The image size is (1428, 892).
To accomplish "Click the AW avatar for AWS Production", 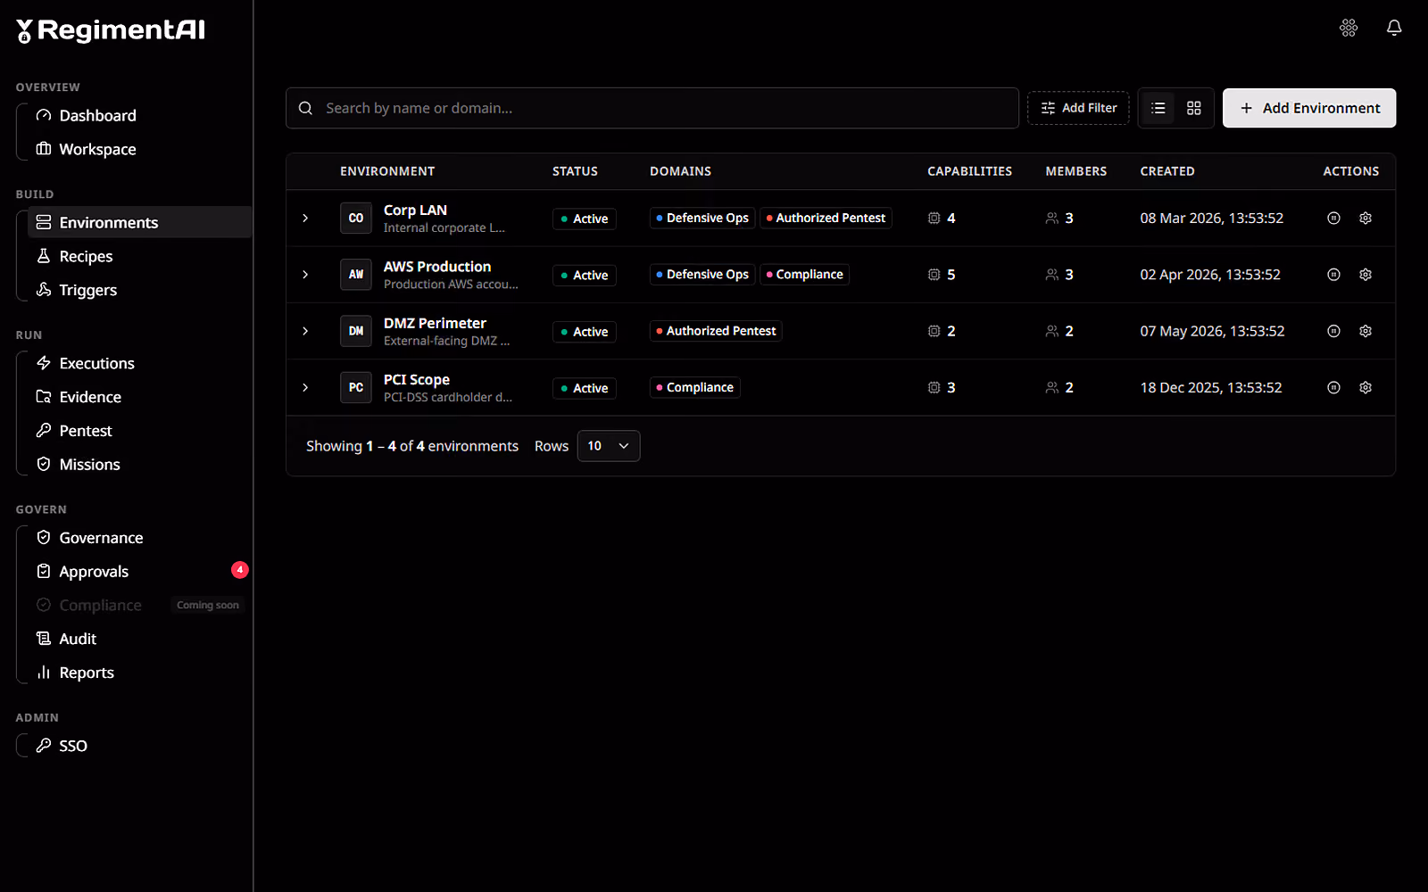I will (356, 275).
